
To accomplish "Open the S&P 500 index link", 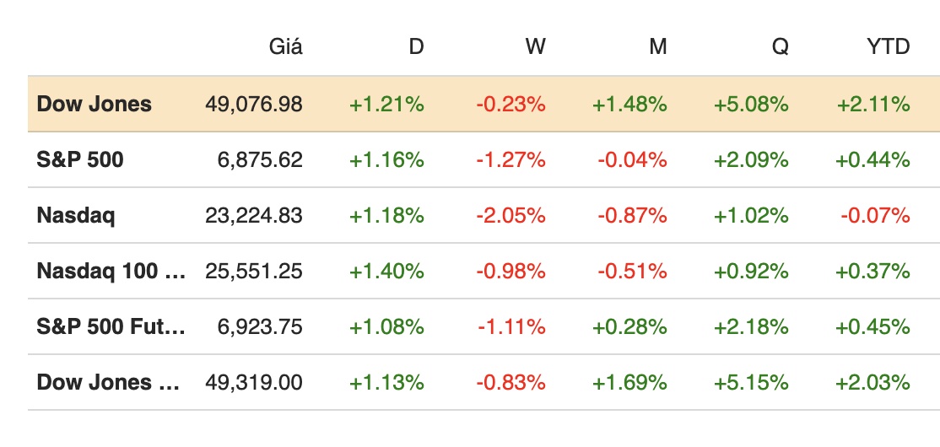I will [80, 159].
